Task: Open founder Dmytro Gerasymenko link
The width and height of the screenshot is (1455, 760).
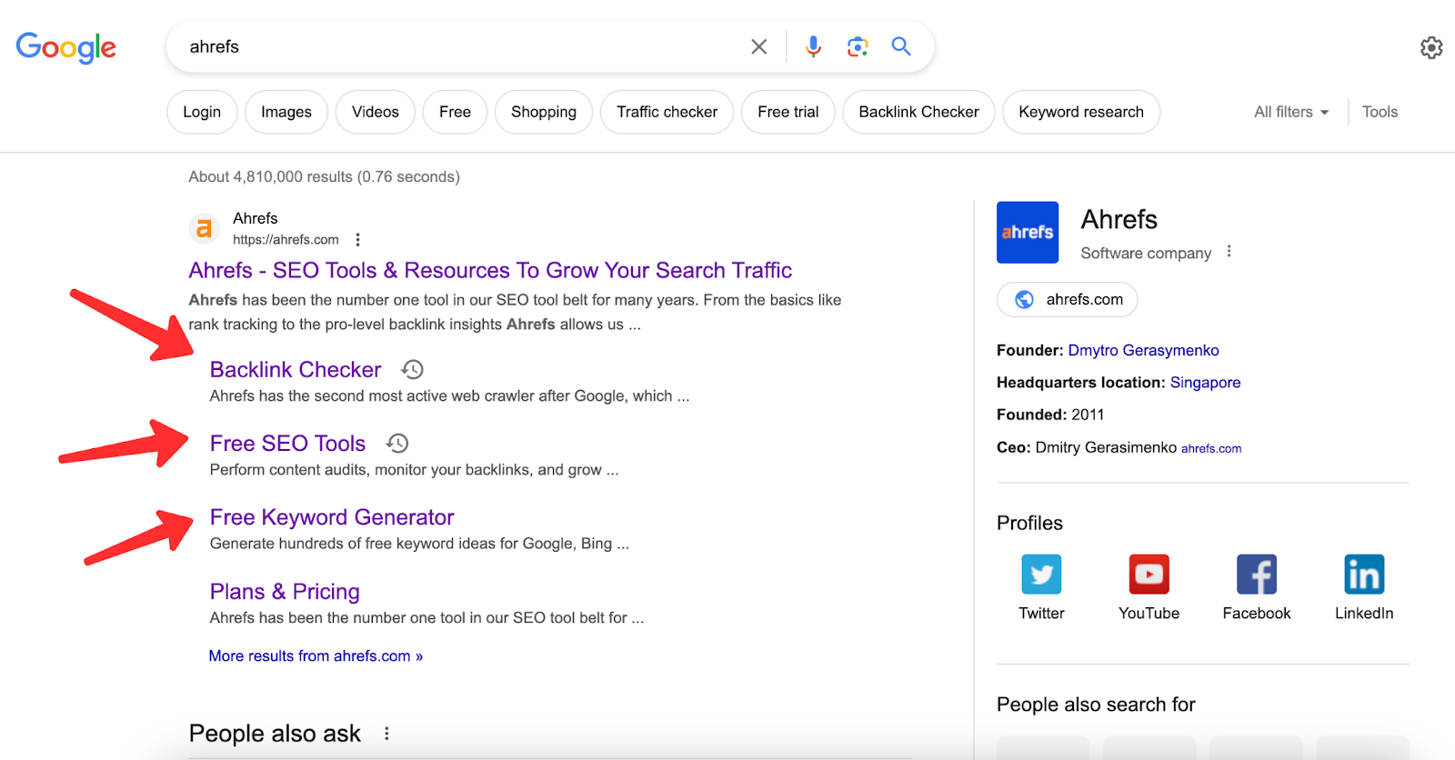Action: click(1143, 350)
